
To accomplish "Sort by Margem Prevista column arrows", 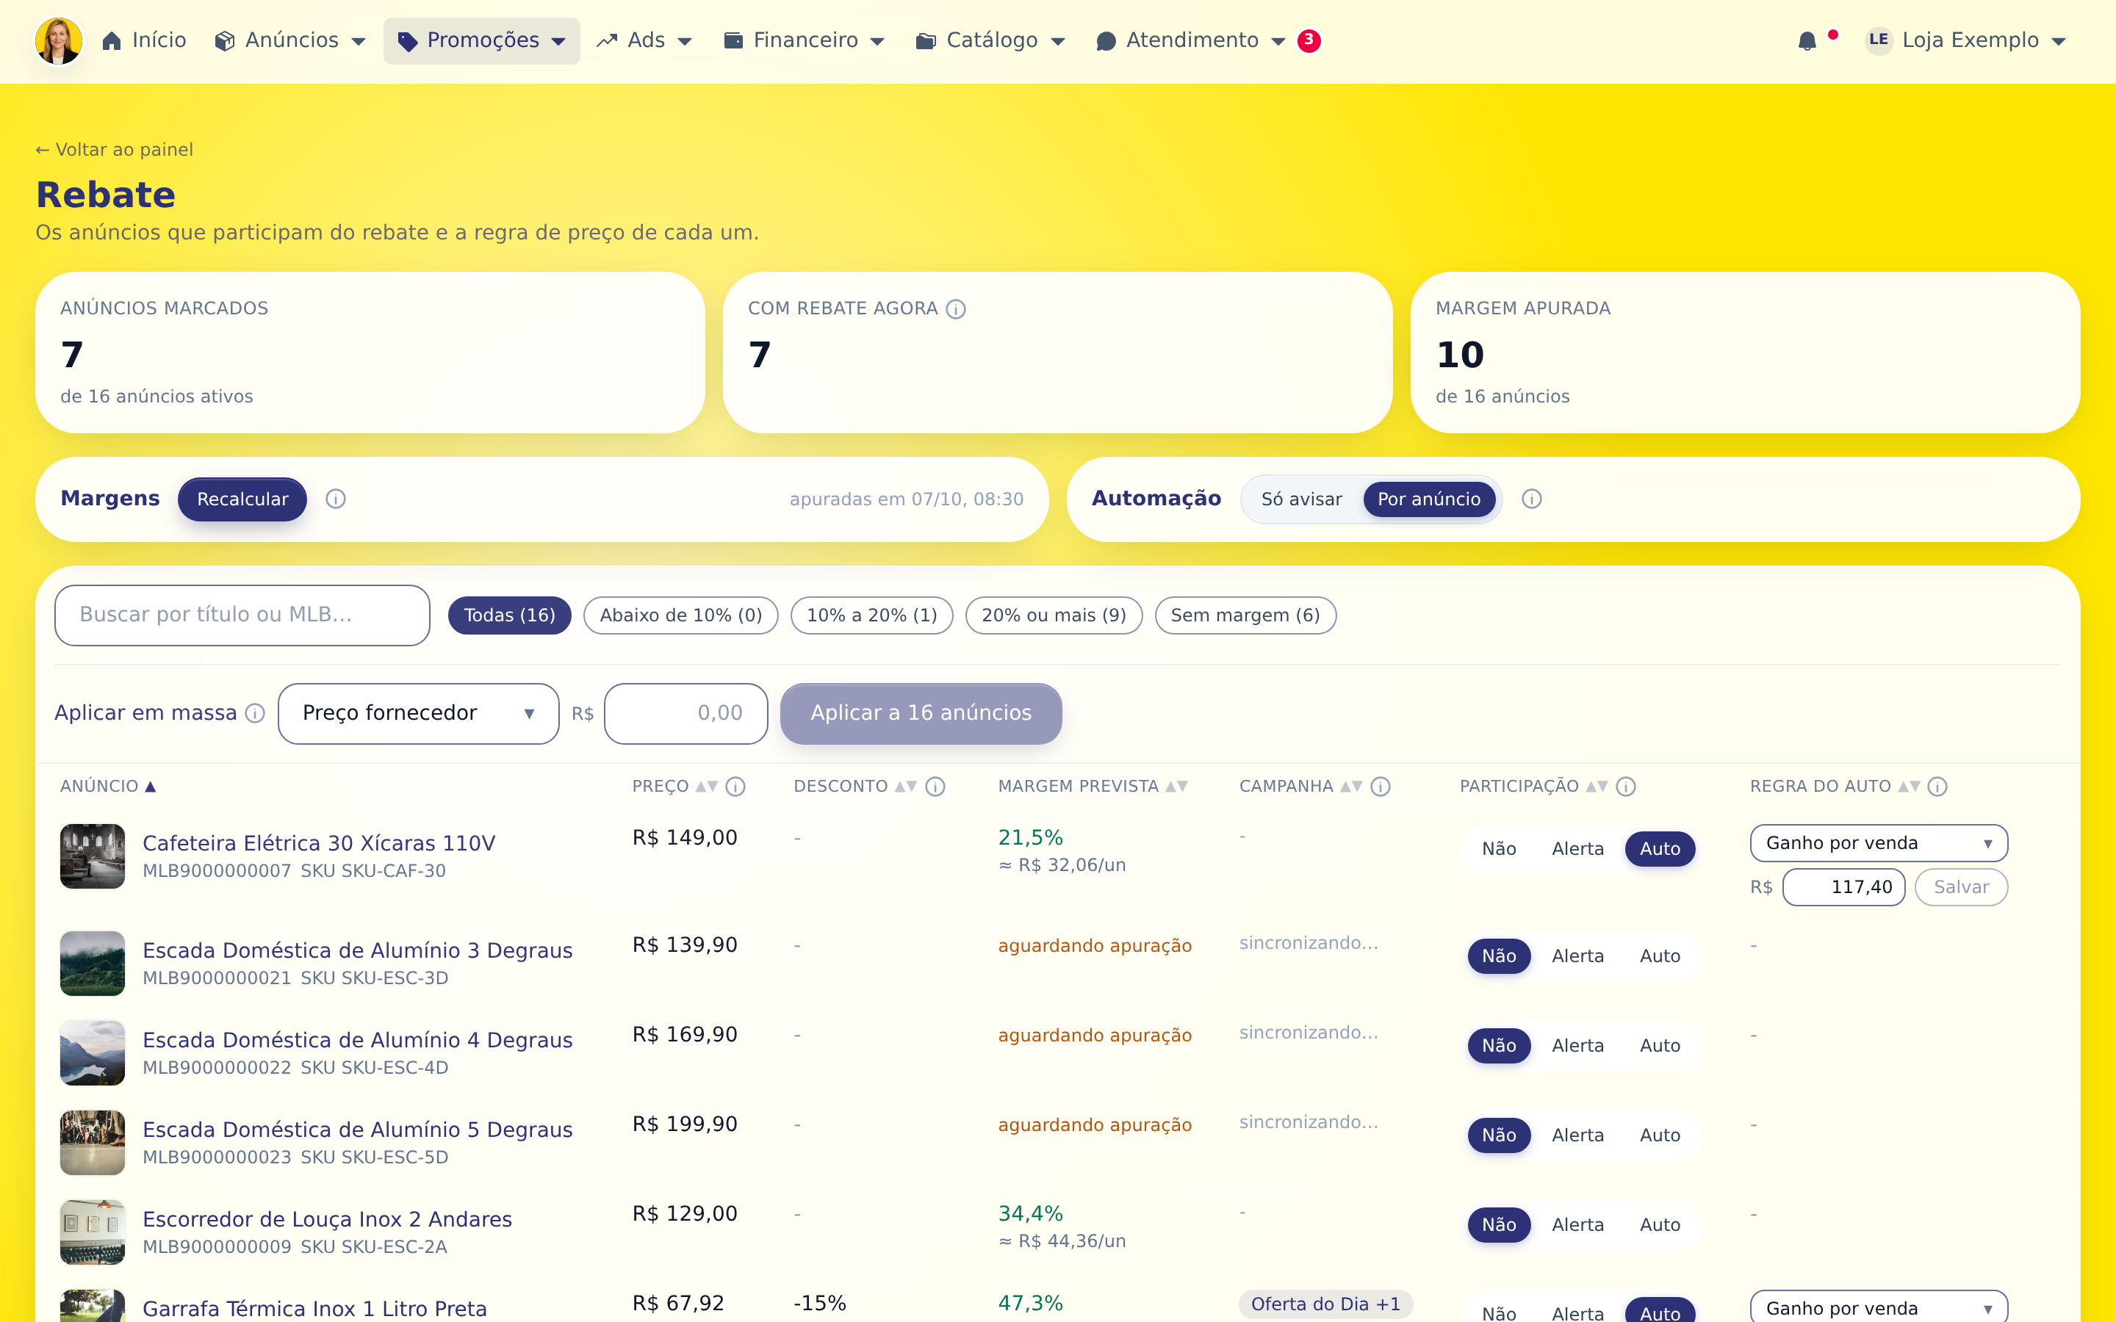I will pyautogui.click(x=1176, y=786).
